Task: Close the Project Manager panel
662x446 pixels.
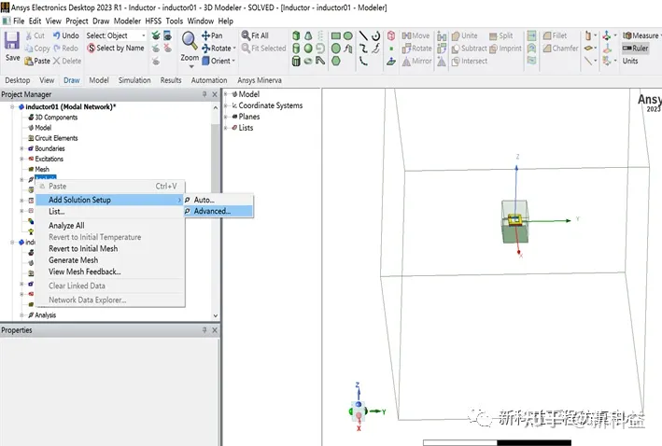Action: pos(215,94)
